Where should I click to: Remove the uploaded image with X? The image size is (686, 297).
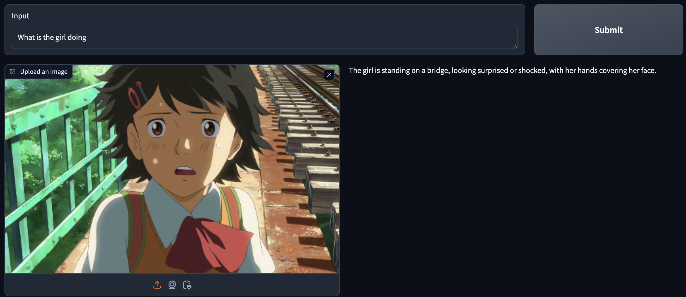[329, 75]
